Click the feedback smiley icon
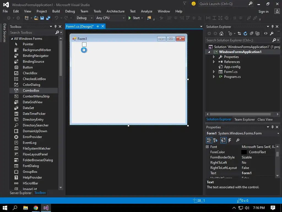Viewport: 282px width, 212px height. pyautogui.click(x=194, y=4)
